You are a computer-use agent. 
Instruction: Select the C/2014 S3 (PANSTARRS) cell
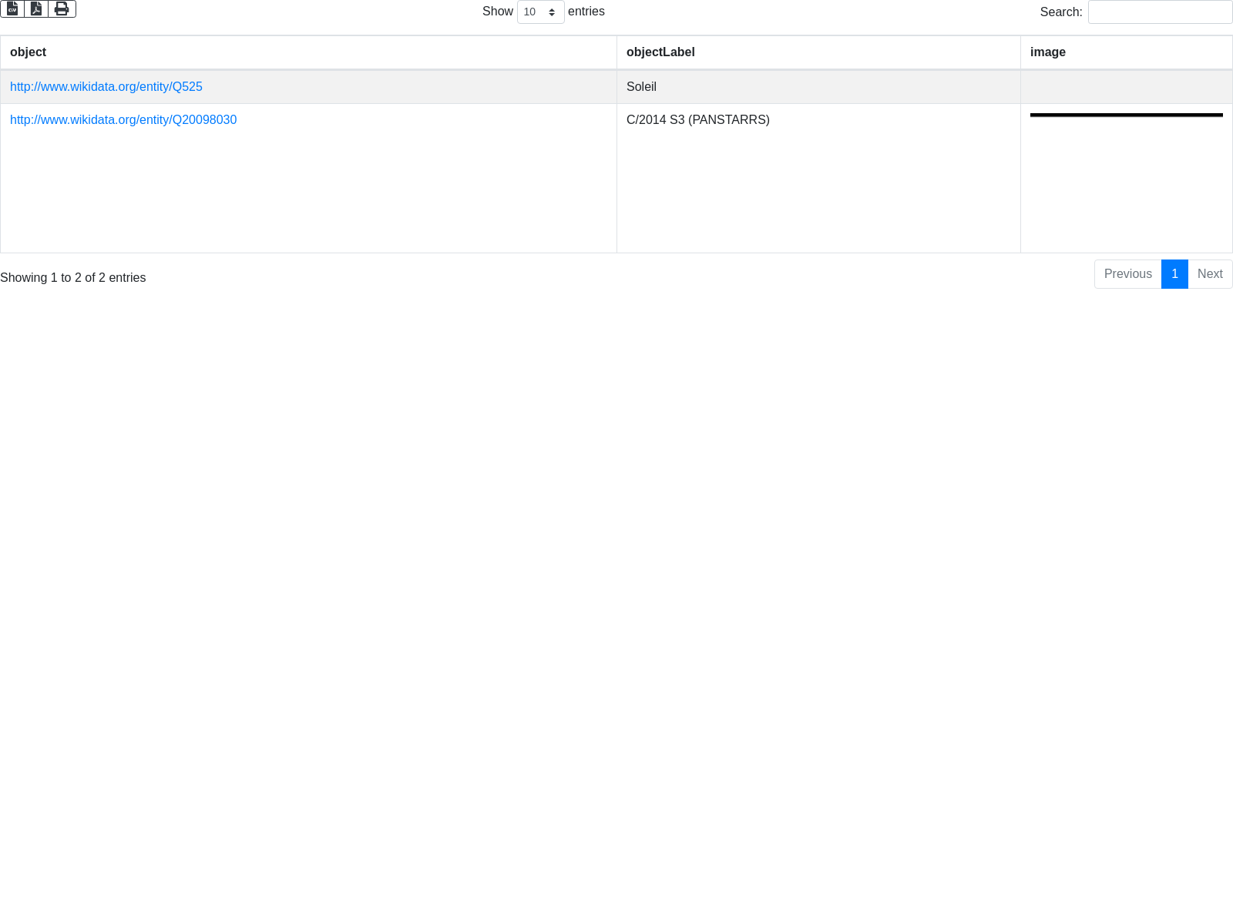(697, 120)
